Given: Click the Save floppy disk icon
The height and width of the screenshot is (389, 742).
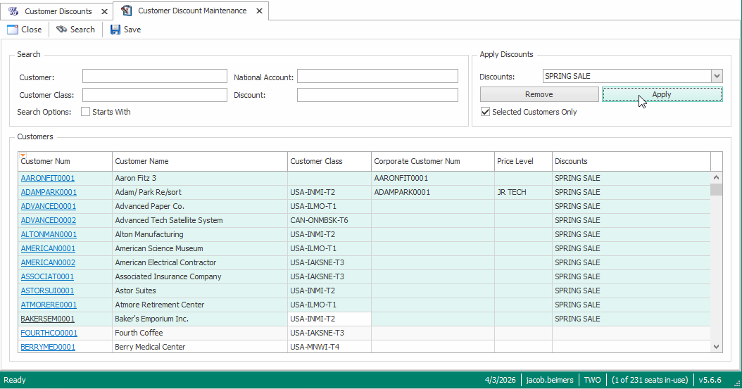Looking at the screenshot, I should tap(115, 30).
